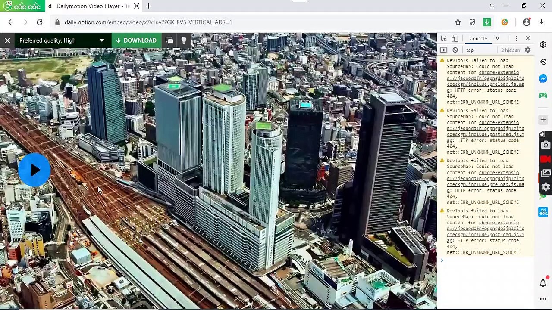Open the green gamepad sidebar icon
Image resolution: width=552 pixels, height=310 pixels.
tap(543, 95)
